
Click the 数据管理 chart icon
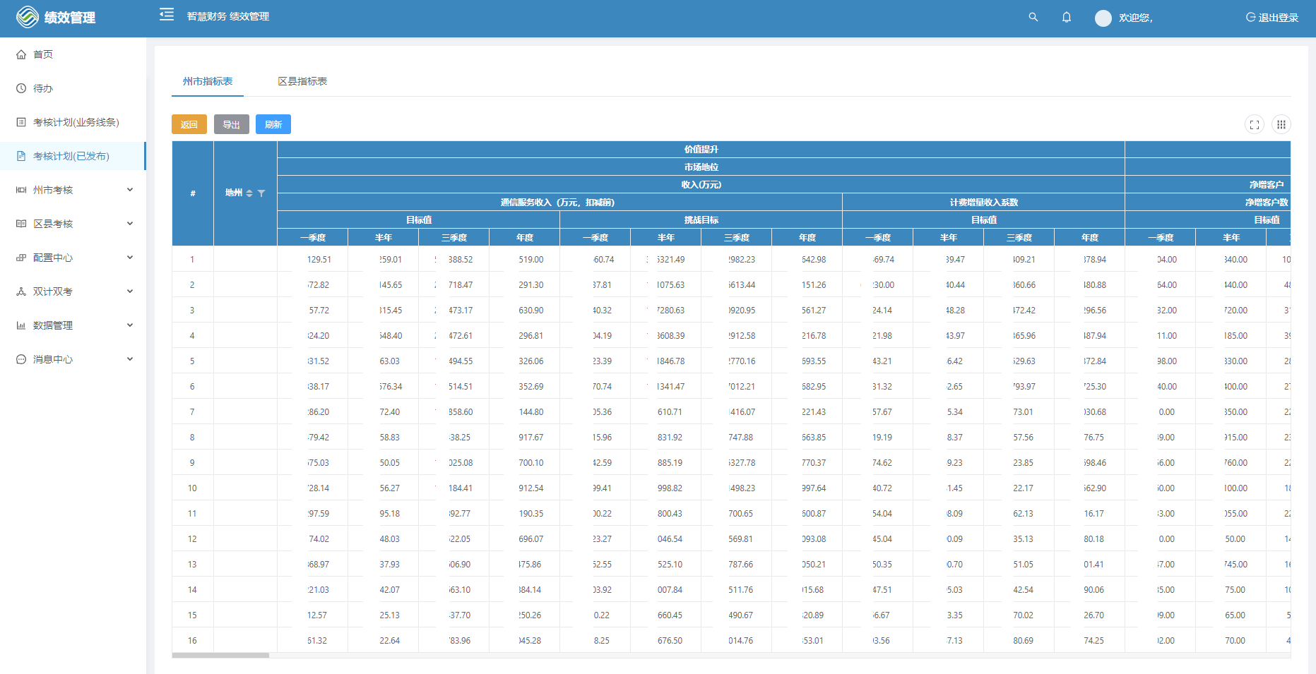tap(21, 325)
